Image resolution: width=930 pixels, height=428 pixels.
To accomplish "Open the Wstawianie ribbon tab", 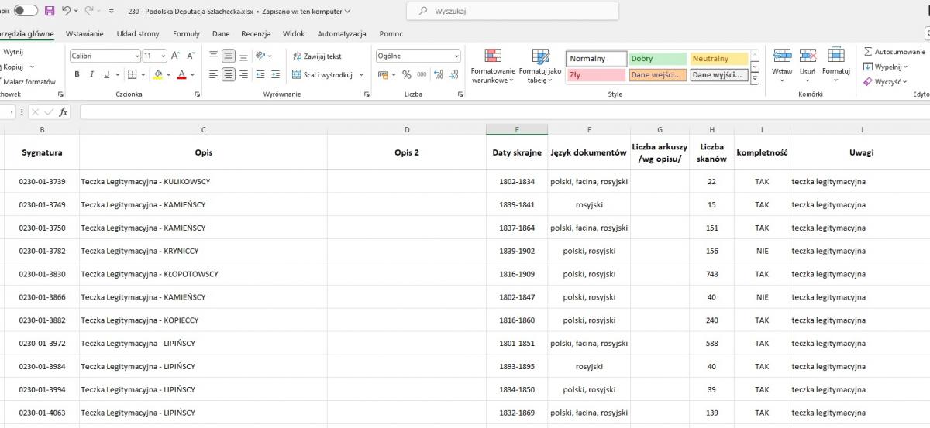I will pos(84,33).
